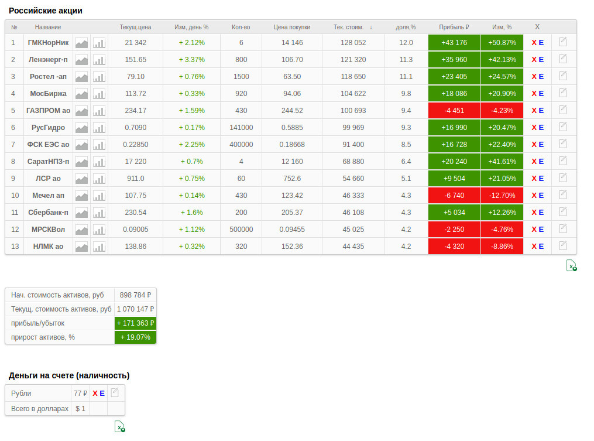Delete Мечел ап with red X
Image resolution: width=594 pixels, height=441 pixels.
(534, 196)
